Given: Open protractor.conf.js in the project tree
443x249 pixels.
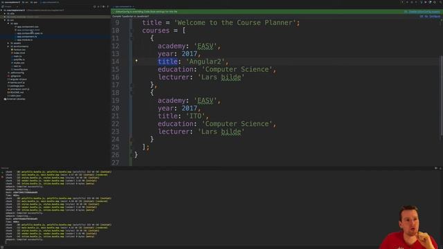Looking at the screenshot, I should [x=19, y=89].
